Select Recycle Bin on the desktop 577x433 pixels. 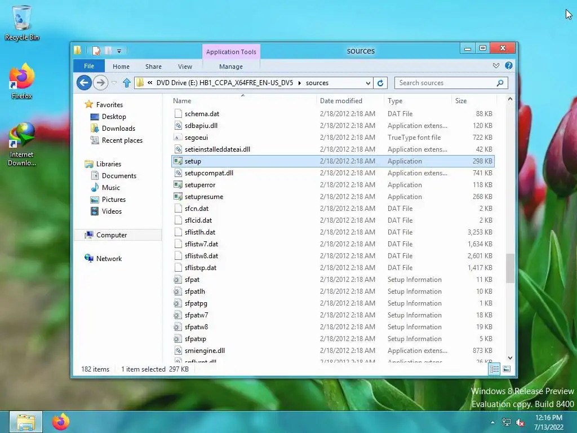22,23
